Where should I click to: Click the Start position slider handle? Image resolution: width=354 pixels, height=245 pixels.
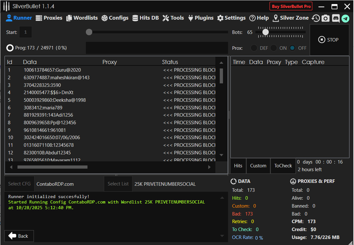coord(89,32)
